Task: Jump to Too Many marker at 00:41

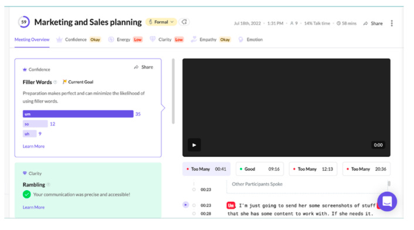Action: click(206, 169)
